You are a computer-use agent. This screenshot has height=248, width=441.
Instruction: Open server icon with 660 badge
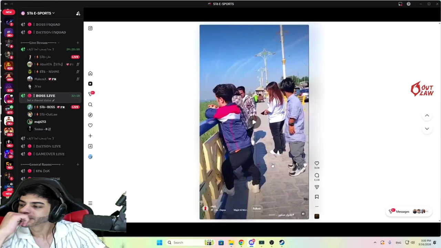point(9,76)
